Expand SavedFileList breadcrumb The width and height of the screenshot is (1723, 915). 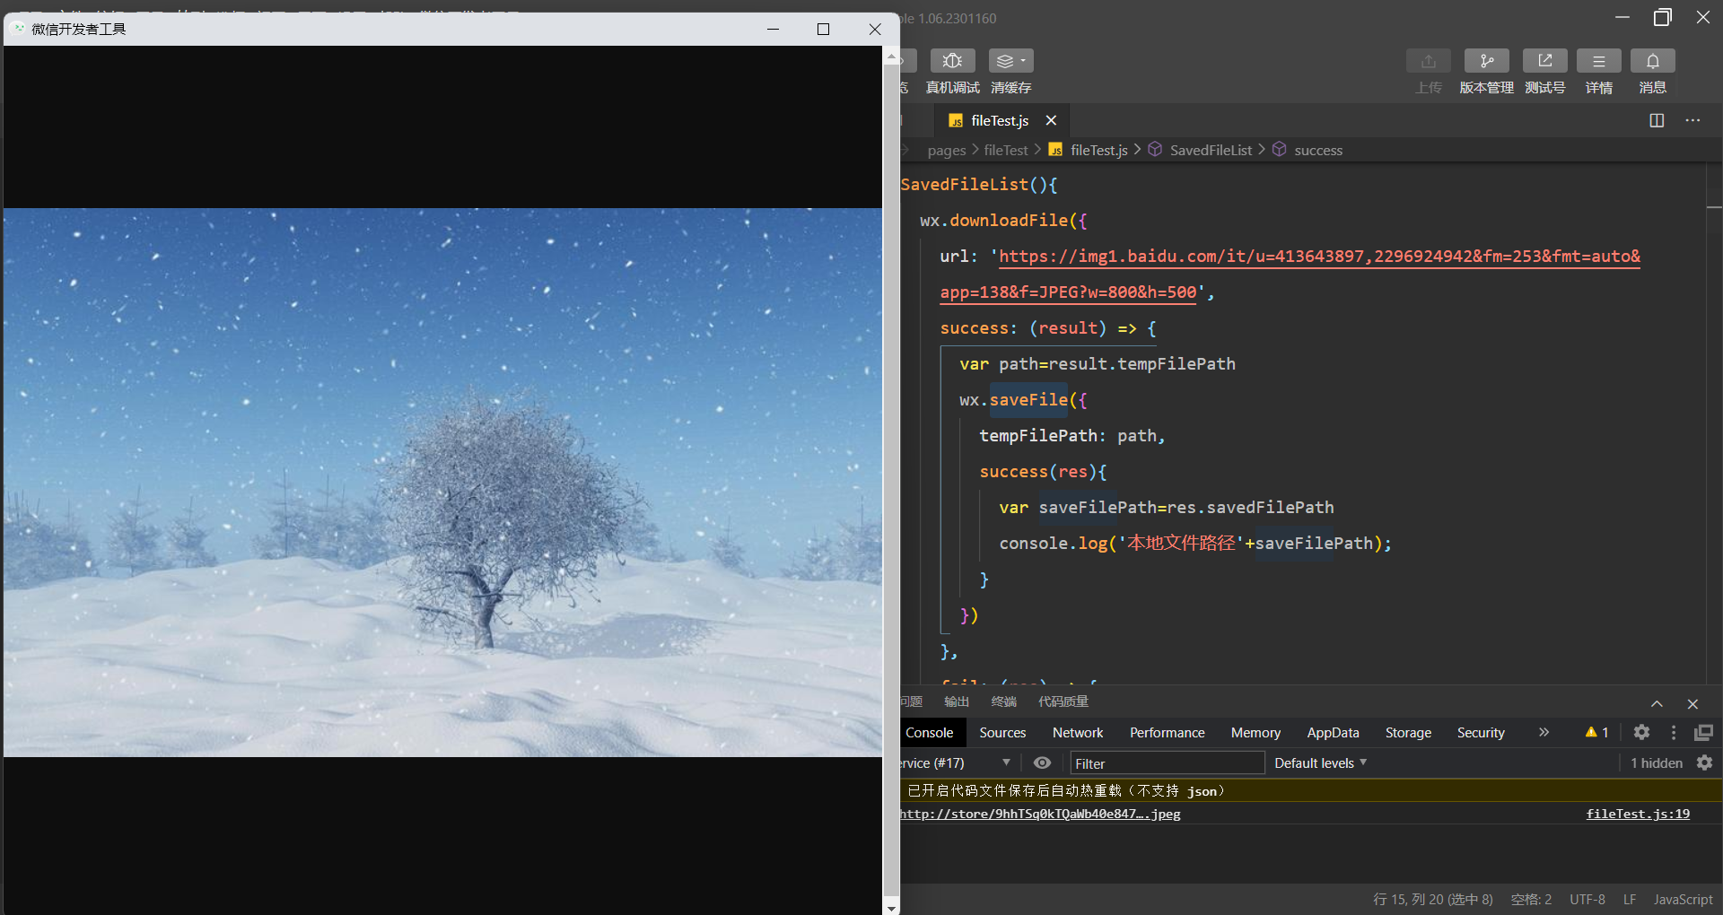point(1211,150)
